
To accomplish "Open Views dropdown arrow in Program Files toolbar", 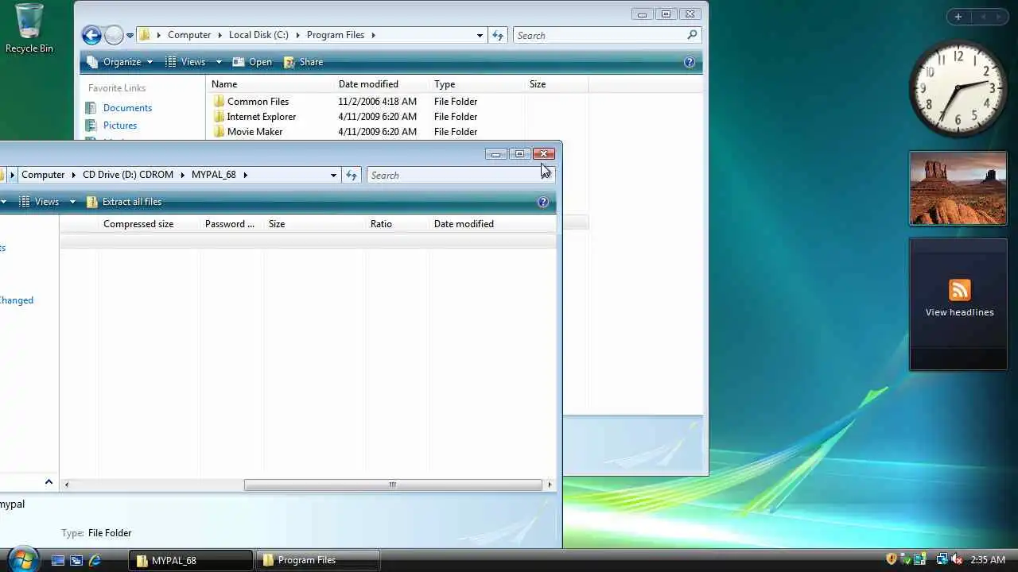I will pyautogui.click(x=219, y=62).
